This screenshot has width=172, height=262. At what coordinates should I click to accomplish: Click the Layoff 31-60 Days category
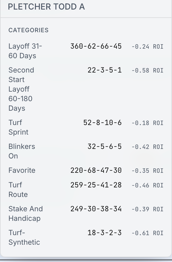[25, 51]
